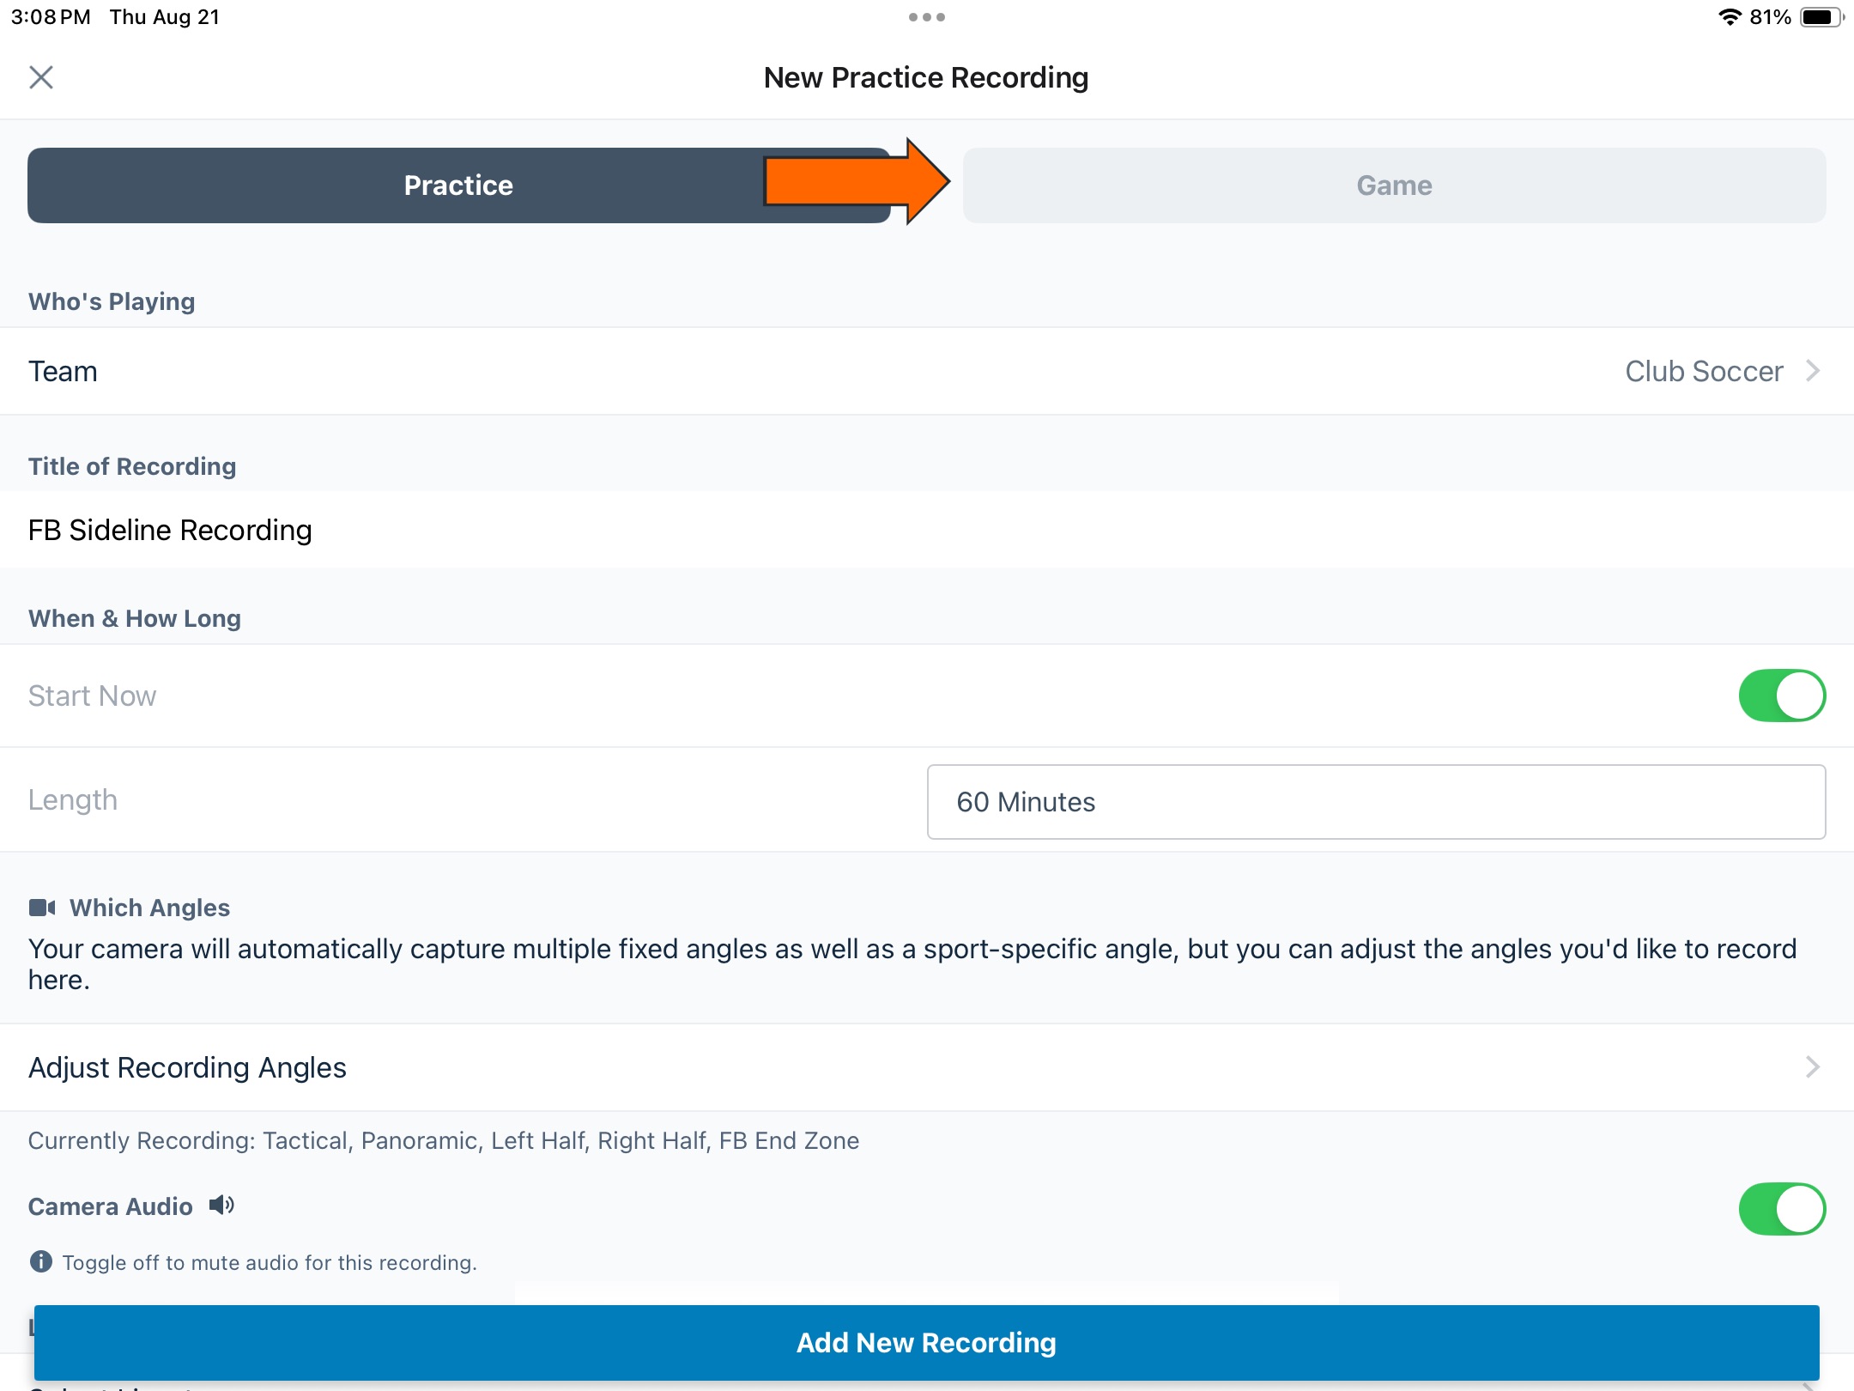This screenshot has height=1391, width=1854.
Task: Tap the multitasking ellipsis at top center
Action: tap(927, 16)
